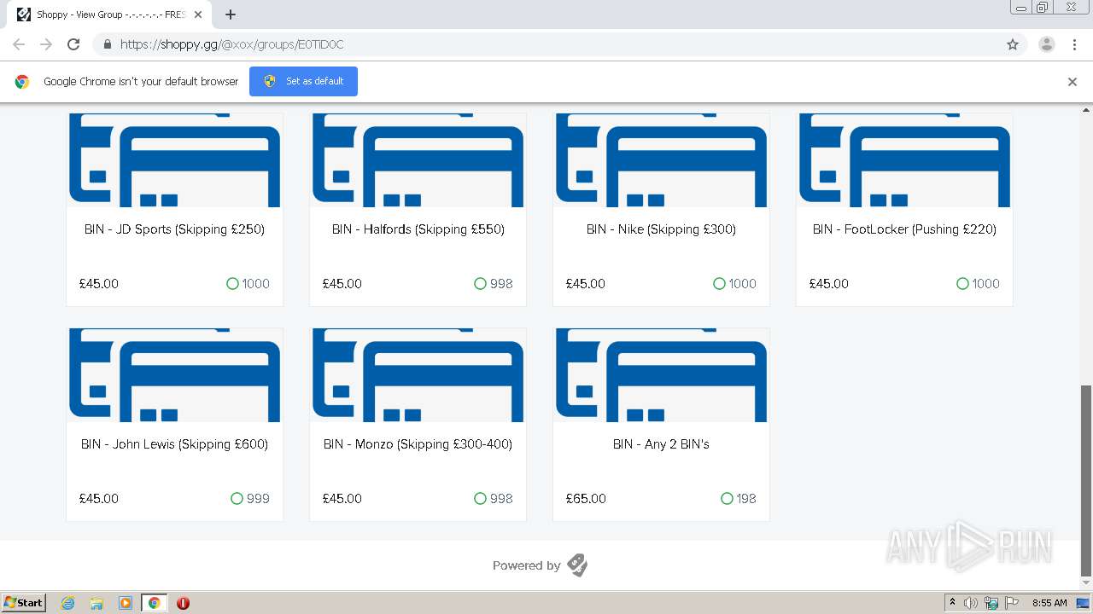The height and width of the screenshot is (614, 1093).
Task: Click the Chrome taskbar button
Action: coord(154,603)
